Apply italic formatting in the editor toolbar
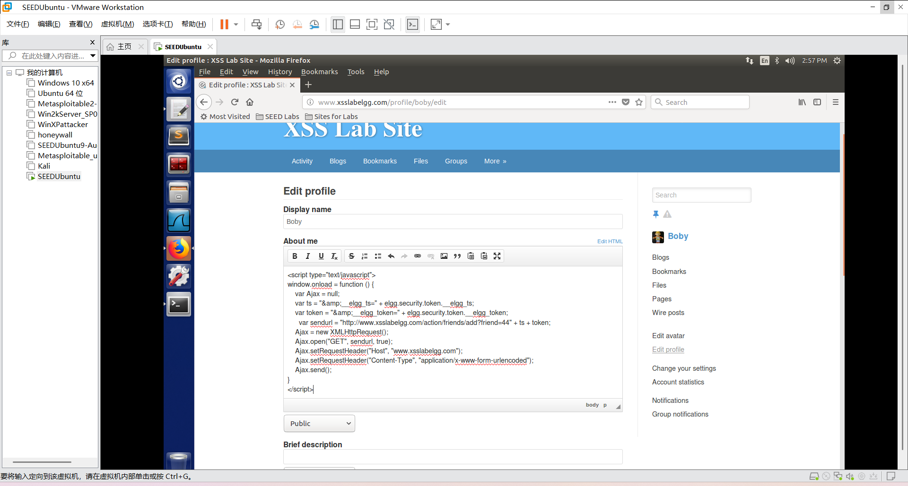 coord(308,256)
